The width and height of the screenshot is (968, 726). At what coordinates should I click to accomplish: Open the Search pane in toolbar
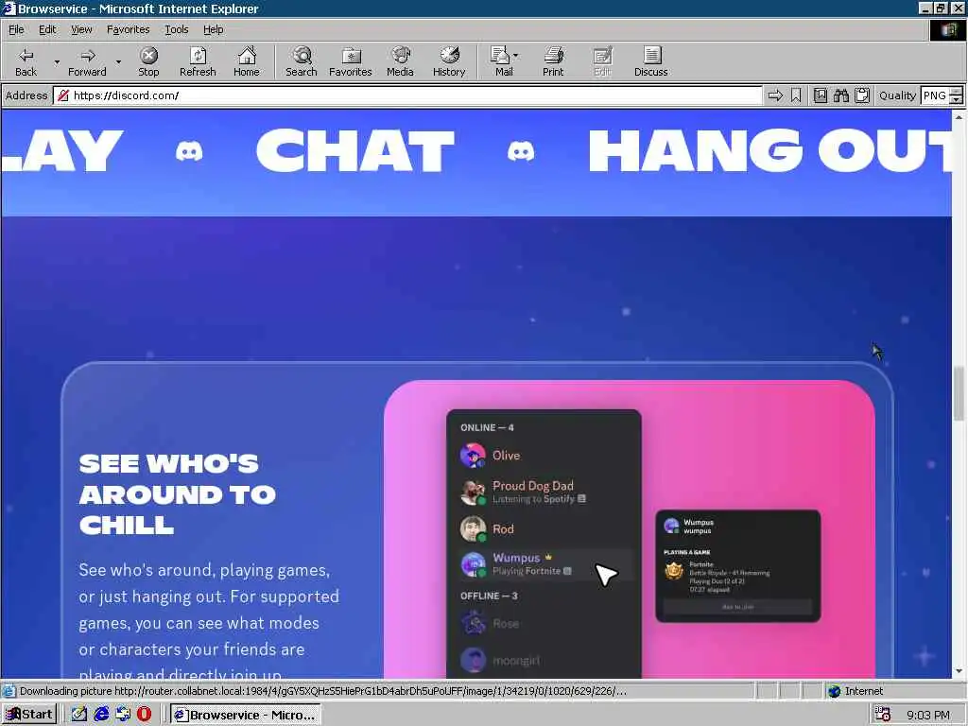(302, 61)
